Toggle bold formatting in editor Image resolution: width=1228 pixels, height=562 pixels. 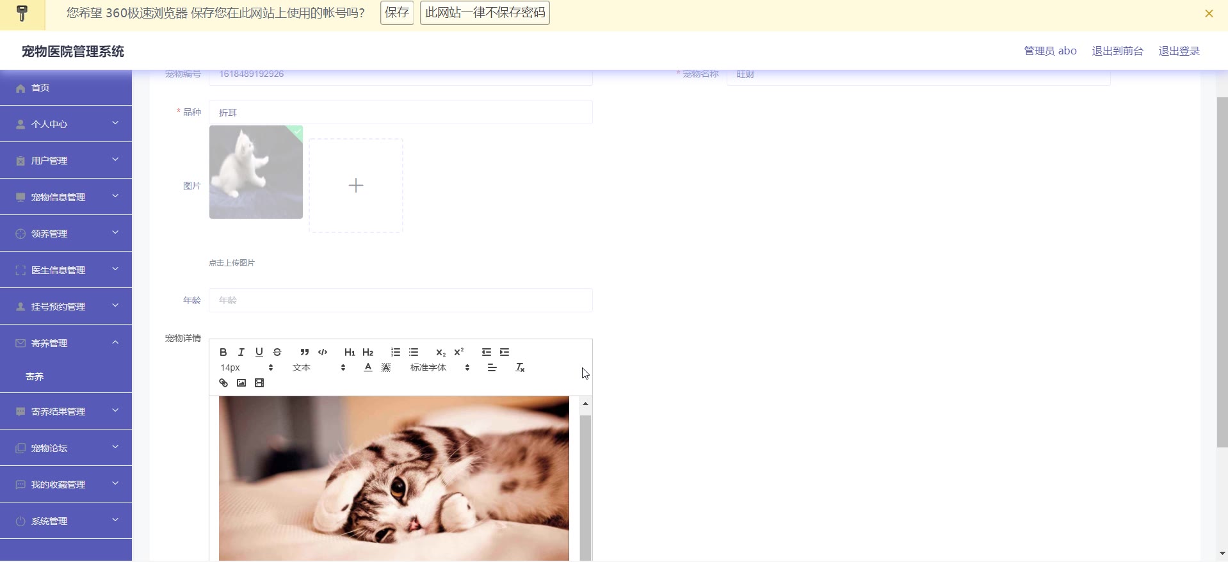(x=223, y=352)
